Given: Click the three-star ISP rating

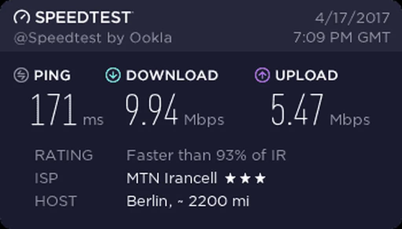Looking at the screenshot, I should pyautogui.click(x=245, y=179).
